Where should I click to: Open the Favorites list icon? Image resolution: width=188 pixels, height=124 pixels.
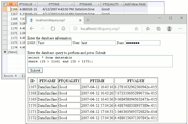[148, 29]
